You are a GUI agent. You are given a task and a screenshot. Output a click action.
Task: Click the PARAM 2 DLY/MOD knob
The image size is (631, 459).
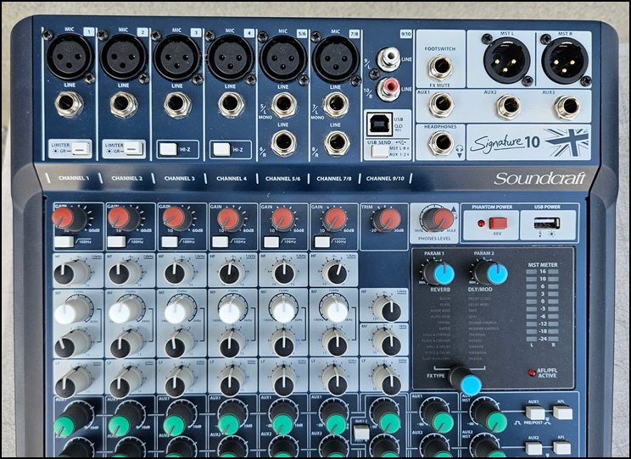coord(490,272)
